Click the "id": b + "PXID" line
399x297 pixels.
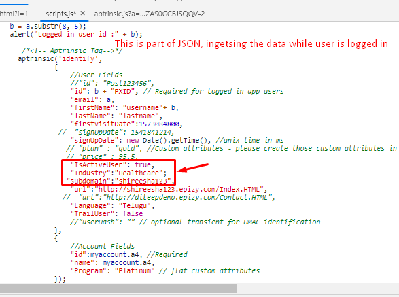[177, 91]
